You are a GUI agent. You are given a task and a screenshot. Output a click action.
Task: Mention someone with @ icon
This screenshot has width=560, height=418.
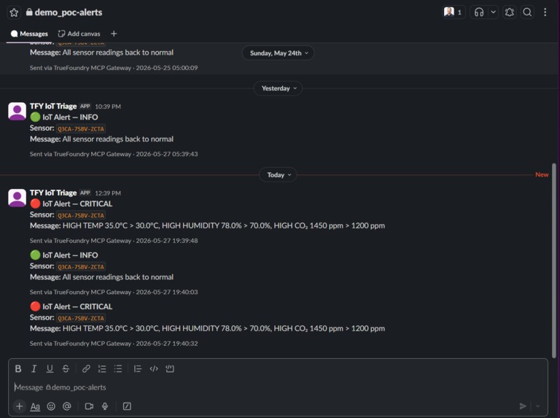(67, 406)
